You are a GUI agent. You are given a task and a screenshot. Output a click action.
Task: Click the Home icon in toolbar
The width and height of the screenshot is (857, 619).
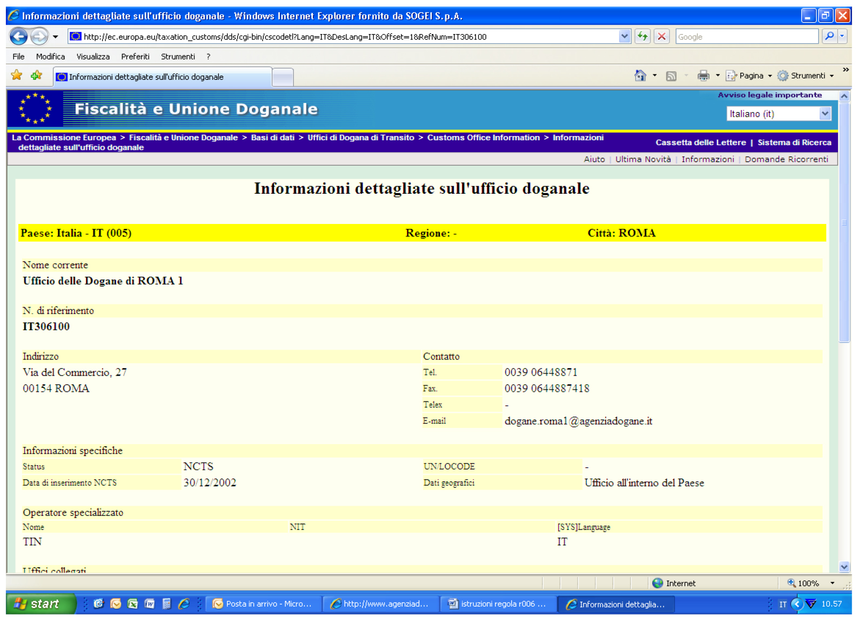[x=640, y=76]
